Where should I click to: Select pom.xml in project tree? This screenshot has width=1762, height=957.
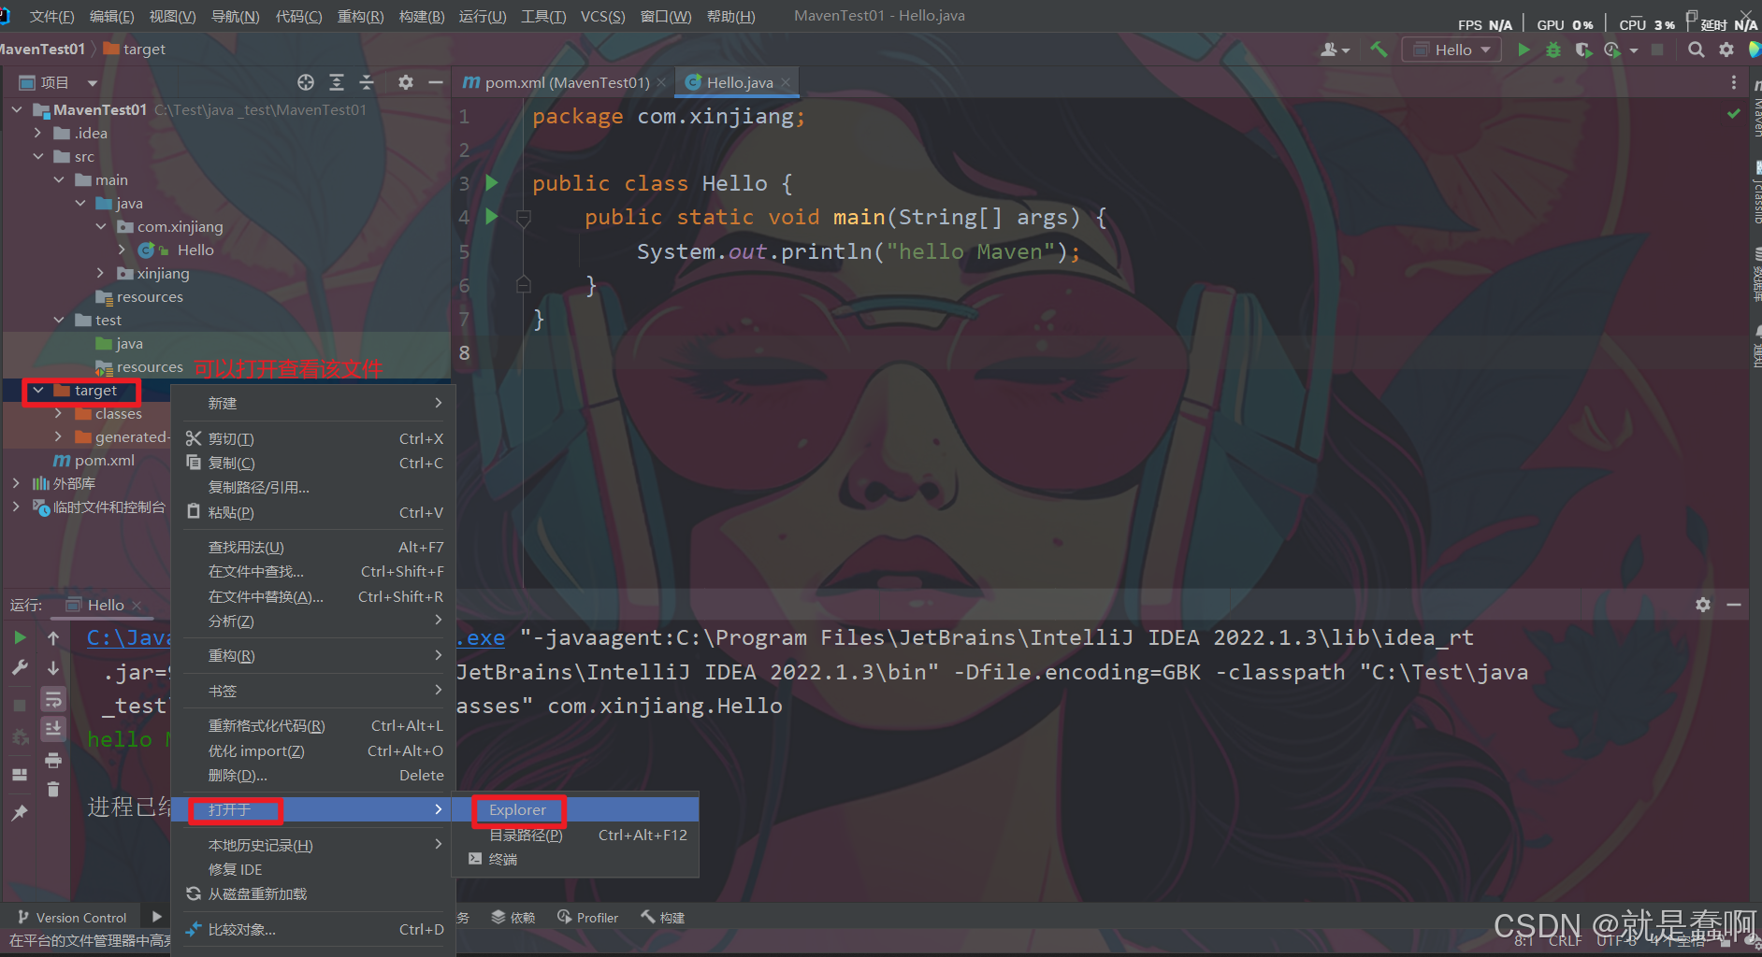pyautogui.click(x=104, y=460)
